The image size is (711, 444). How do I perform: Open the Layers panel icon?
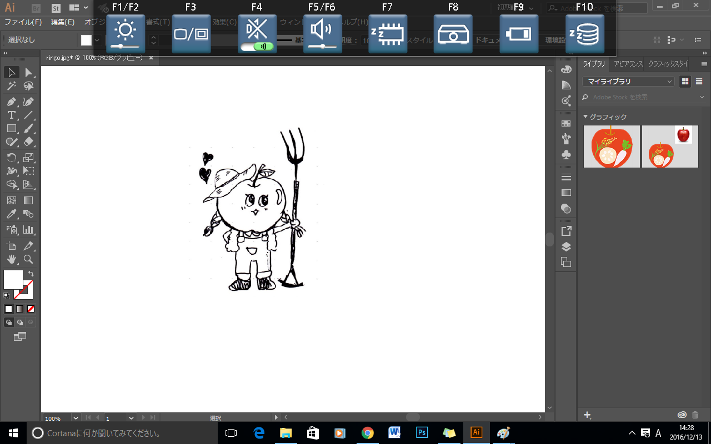(x=566, y=247)
